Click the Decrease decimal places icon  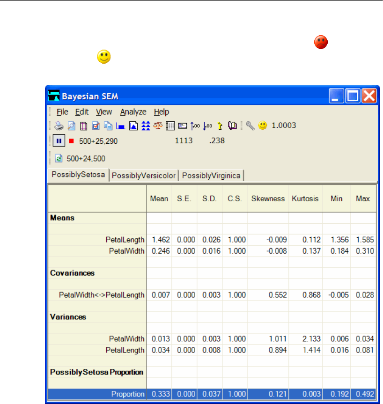pos(207,126)
